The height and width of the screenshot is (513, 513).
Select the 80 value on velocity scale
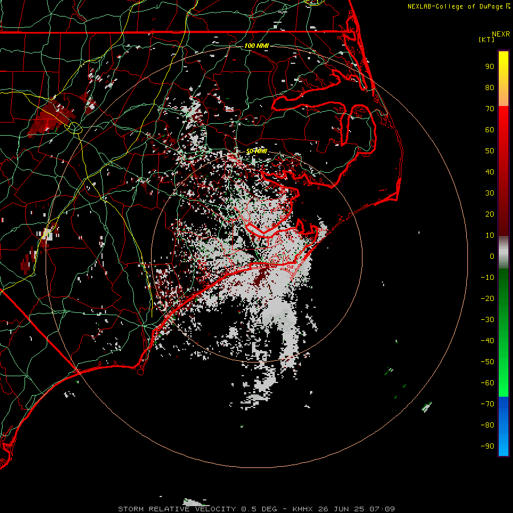(x=490, y=88)
